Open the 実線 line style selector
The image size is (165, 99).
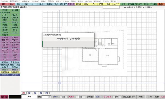(x=29, y=97)
